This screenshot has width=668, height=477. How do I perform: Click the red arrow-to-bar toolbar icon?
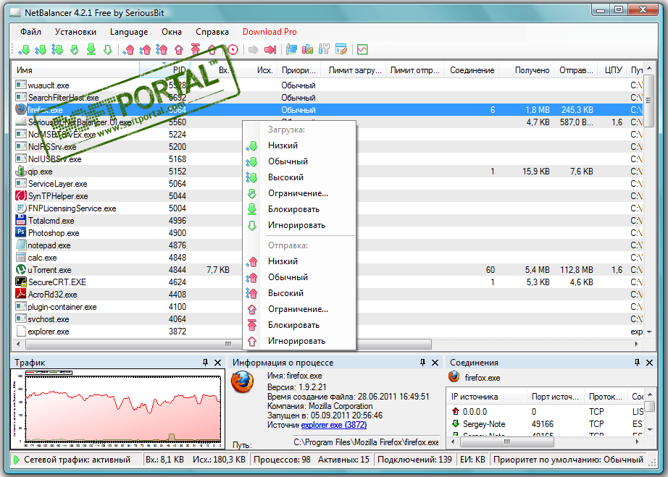[x=270, y=50]
